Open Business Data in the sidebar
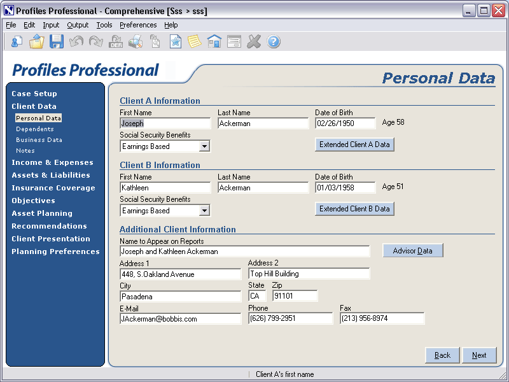 coord(39,140)
